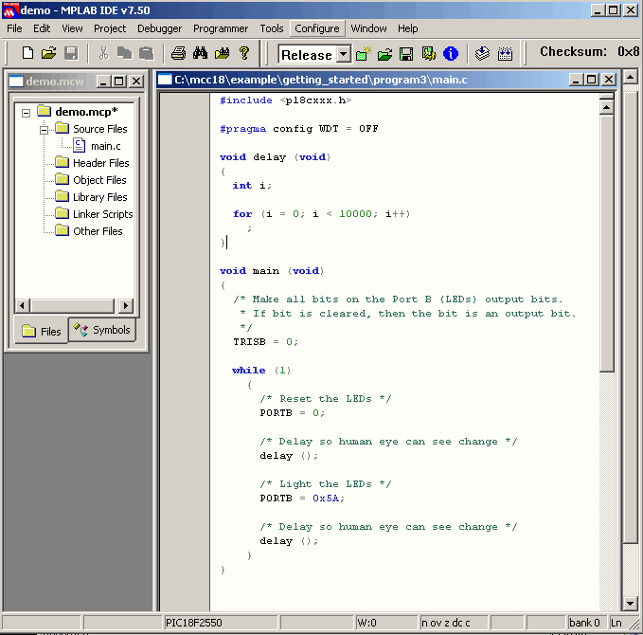The image size is (643, 635).
Task: Select the Other Files folder
Action: point(98,231)
